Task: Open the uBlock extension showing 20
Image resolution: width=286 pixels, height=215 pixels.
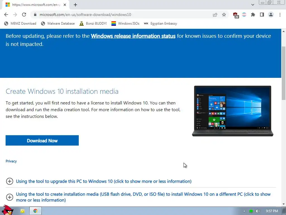Action: (236, 15)
